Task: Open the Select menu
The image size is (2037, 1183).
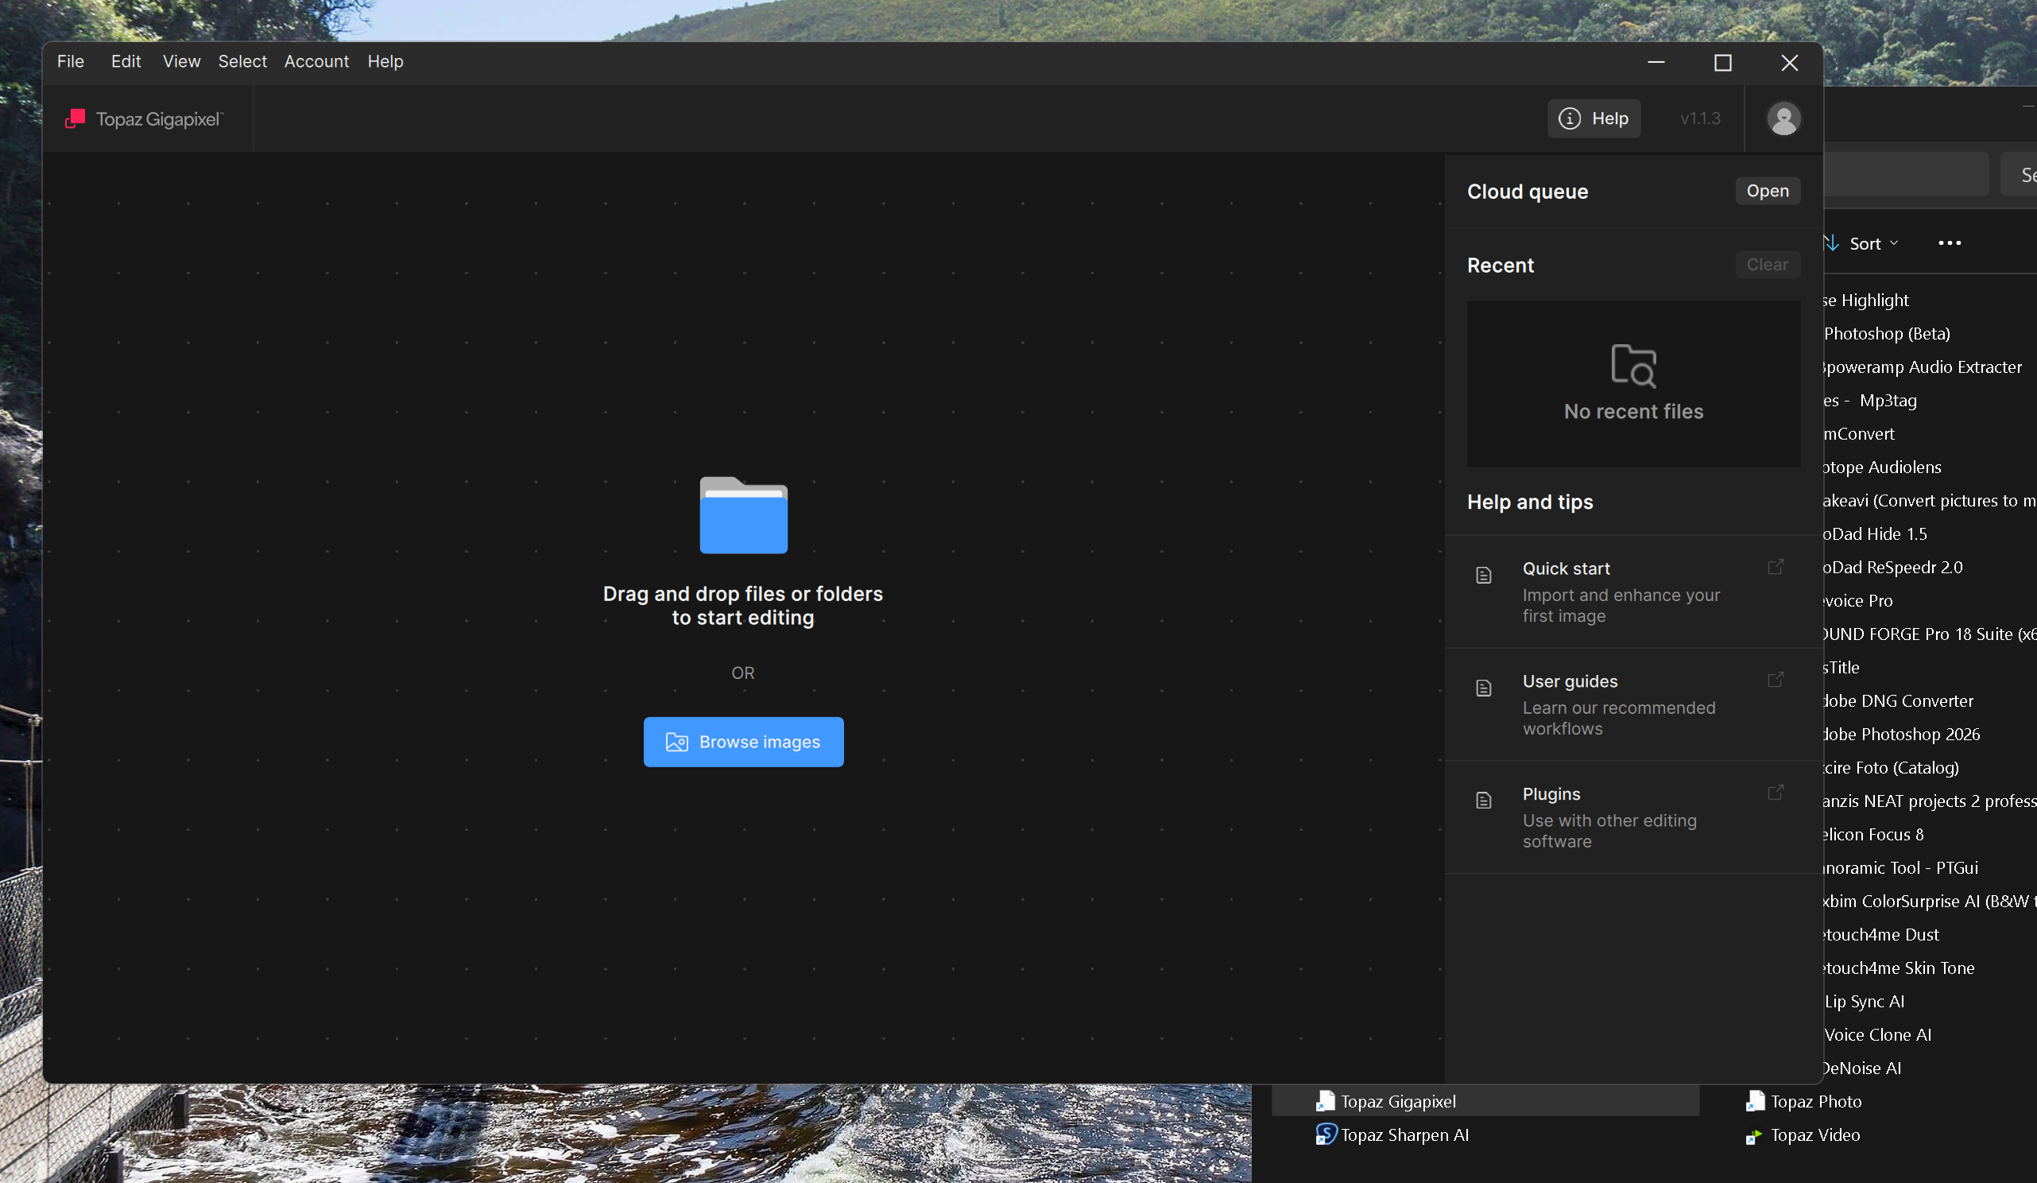Action: [x=242, y=61]
